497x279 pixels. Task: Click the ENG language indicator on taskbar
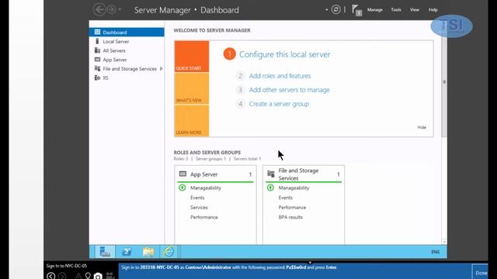pyautogui.click(x=436, y=252)
